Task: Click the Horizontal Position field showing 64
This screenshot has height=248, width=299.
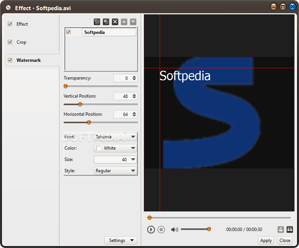Action: [x=122, y=114]
